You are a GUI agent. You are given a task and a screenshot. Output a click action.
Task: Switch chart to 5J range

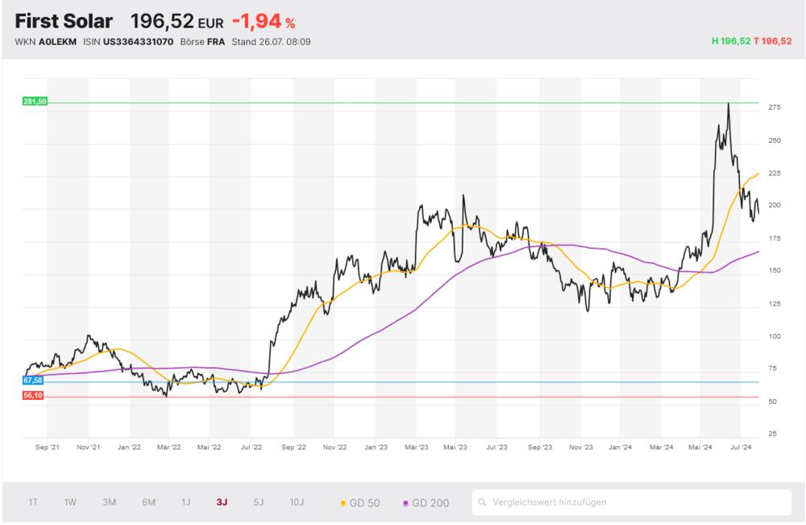click(259, 502)
